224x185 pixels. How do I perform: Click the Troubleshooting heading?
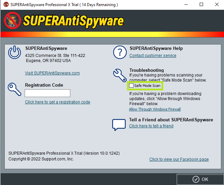[x=147, y=70]
